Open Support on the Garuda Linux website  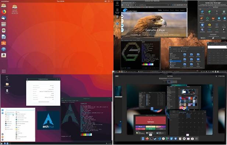click(182, 10)
